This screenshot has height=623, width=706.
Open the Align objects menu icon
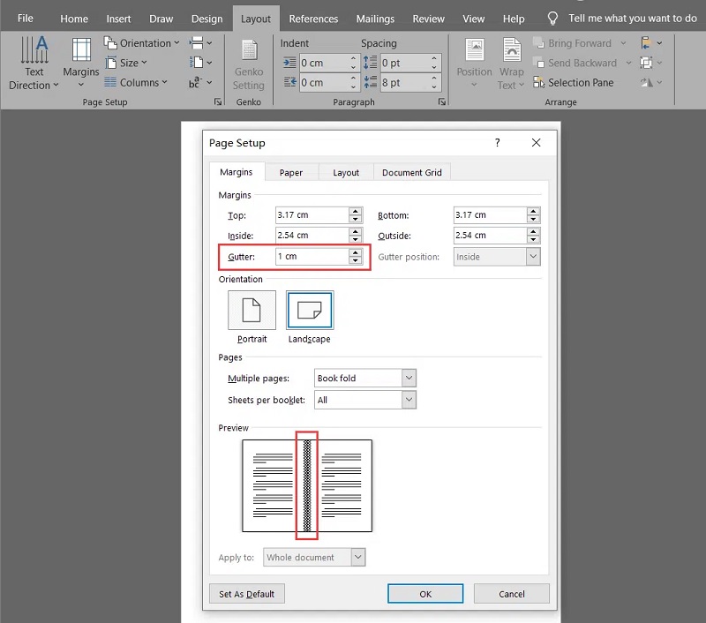[x=650, y=43]
